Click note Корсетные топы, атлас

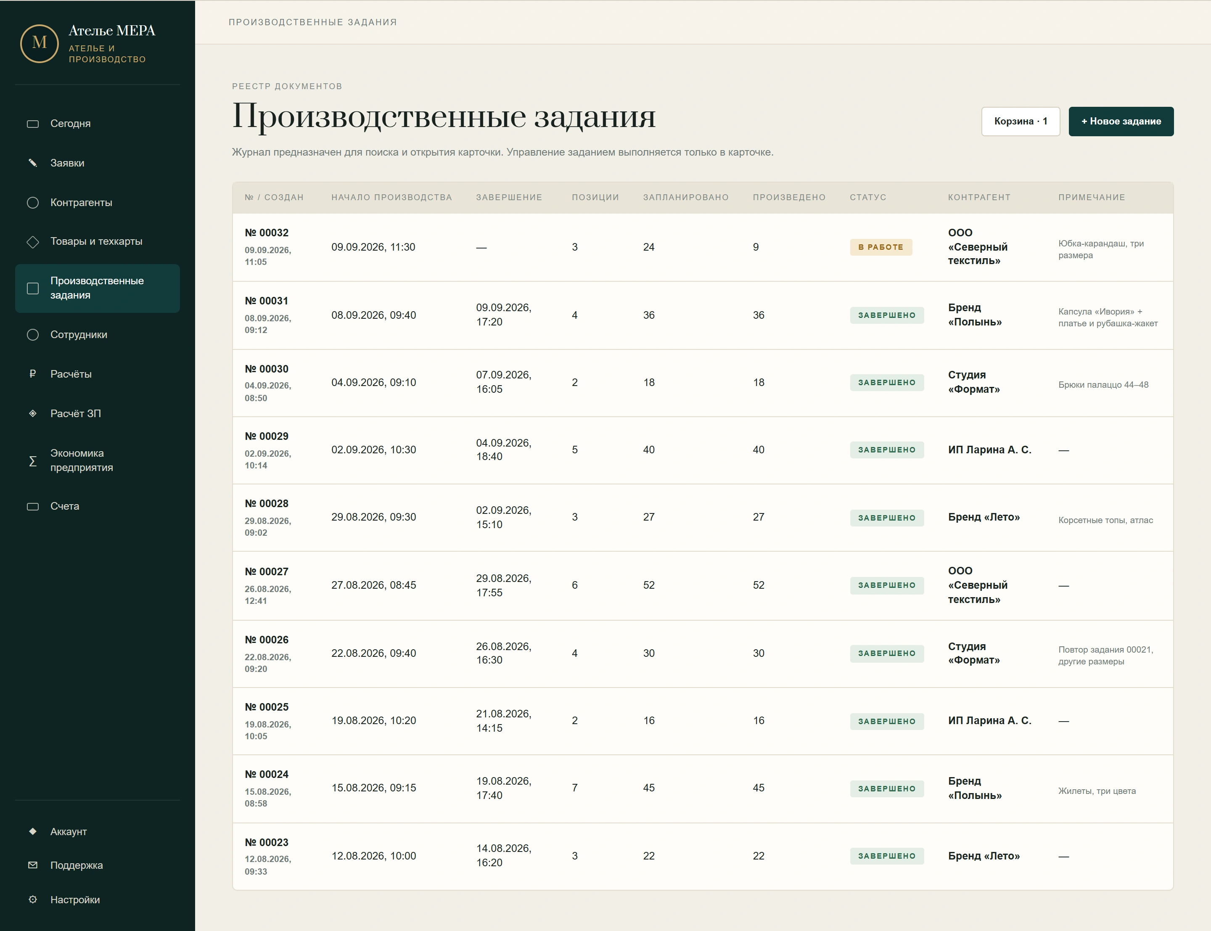point(1105,520)
